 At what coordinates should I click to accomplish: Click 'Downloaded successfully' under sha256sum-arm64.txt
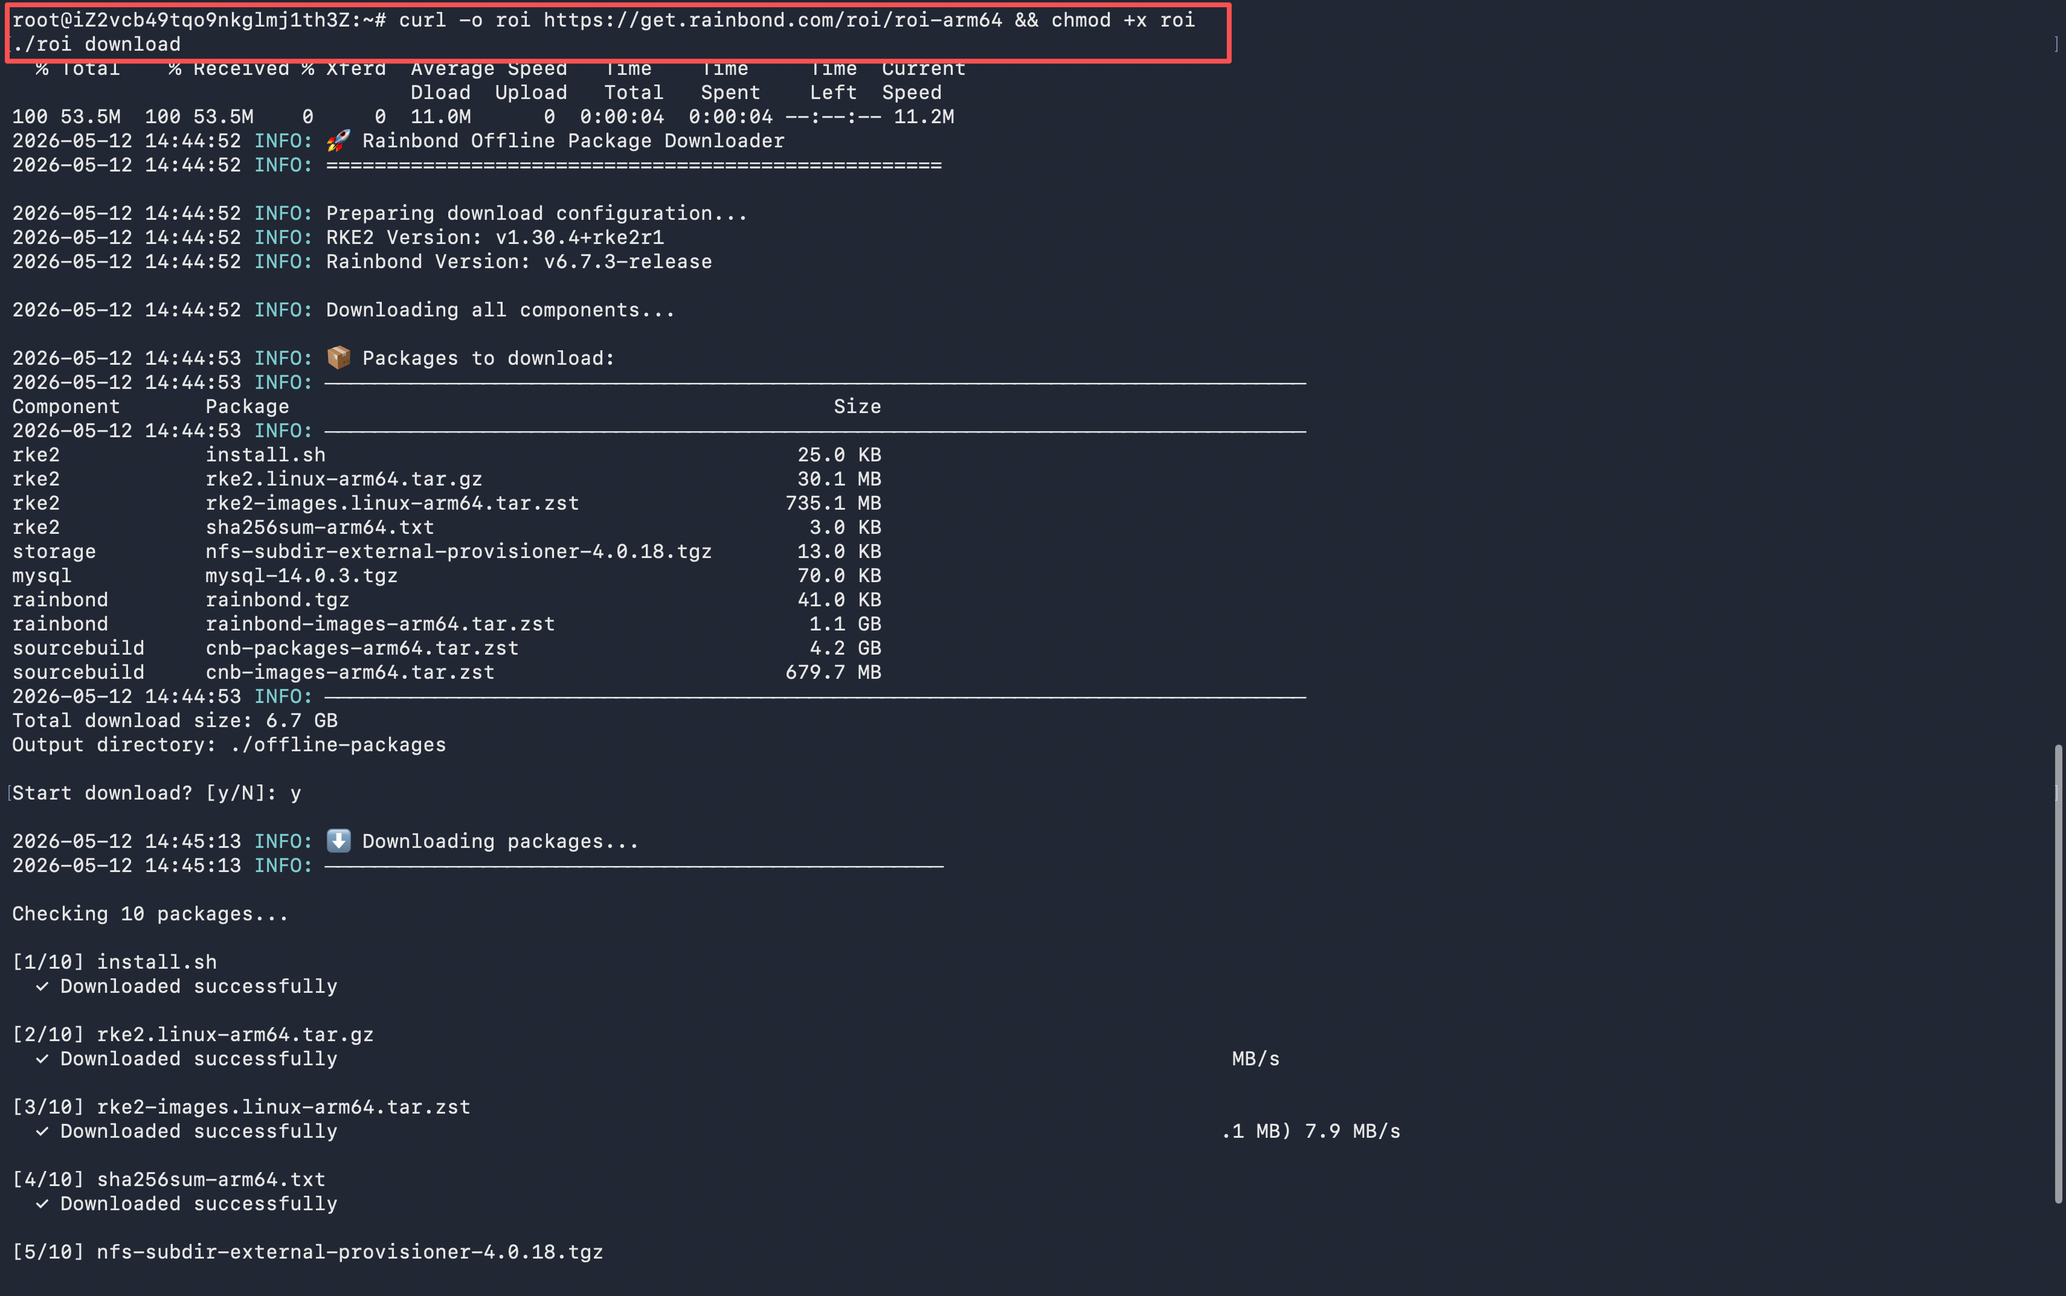[199, 1204]
